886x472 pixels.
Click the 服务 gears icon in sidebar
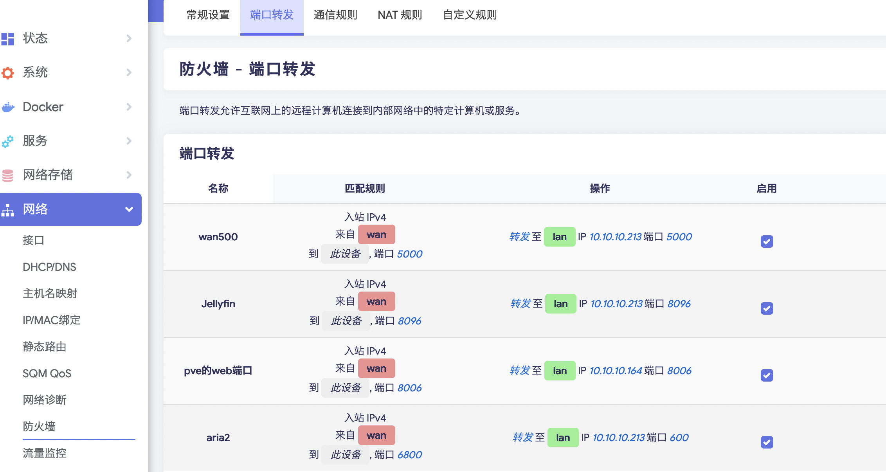pyautogui.click(x=7, y=141)
